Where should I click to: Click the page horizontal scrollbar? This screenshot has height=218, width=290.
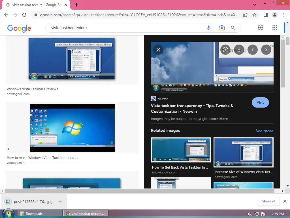coord(139,191)
